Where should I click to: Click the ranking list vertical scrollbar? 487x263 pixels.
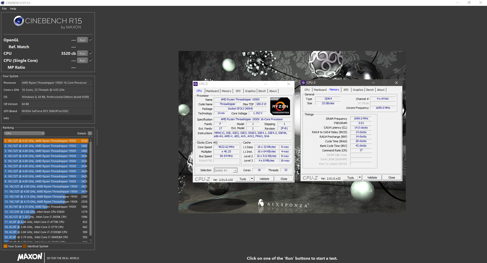(x=91, y=189)
